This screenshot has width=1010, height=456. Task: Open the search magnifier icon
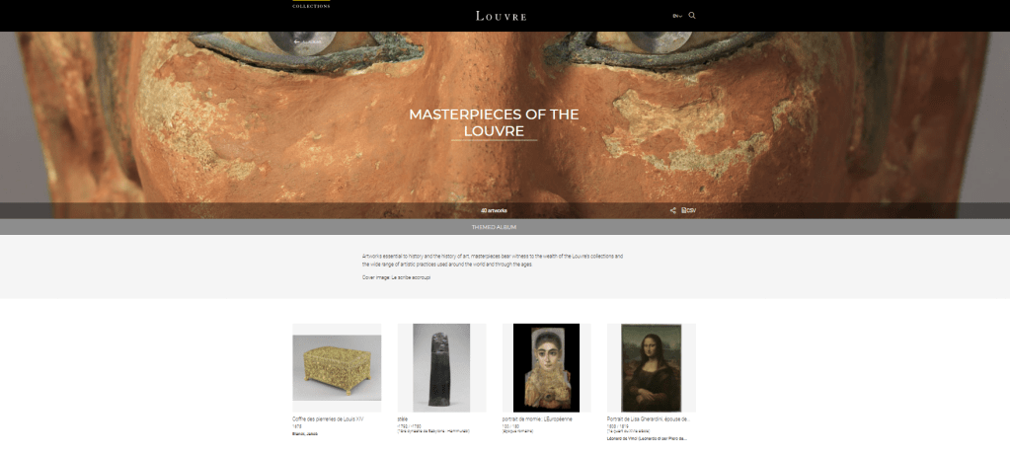pos(692,16)
